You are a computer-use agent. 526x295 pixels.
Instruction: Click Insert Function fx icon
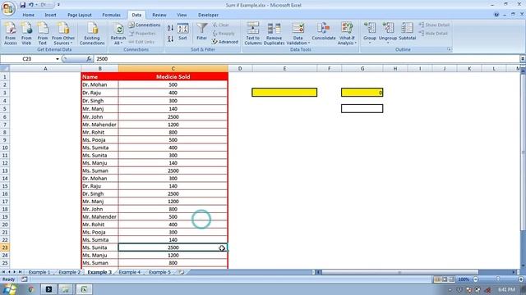click(89, 59)
